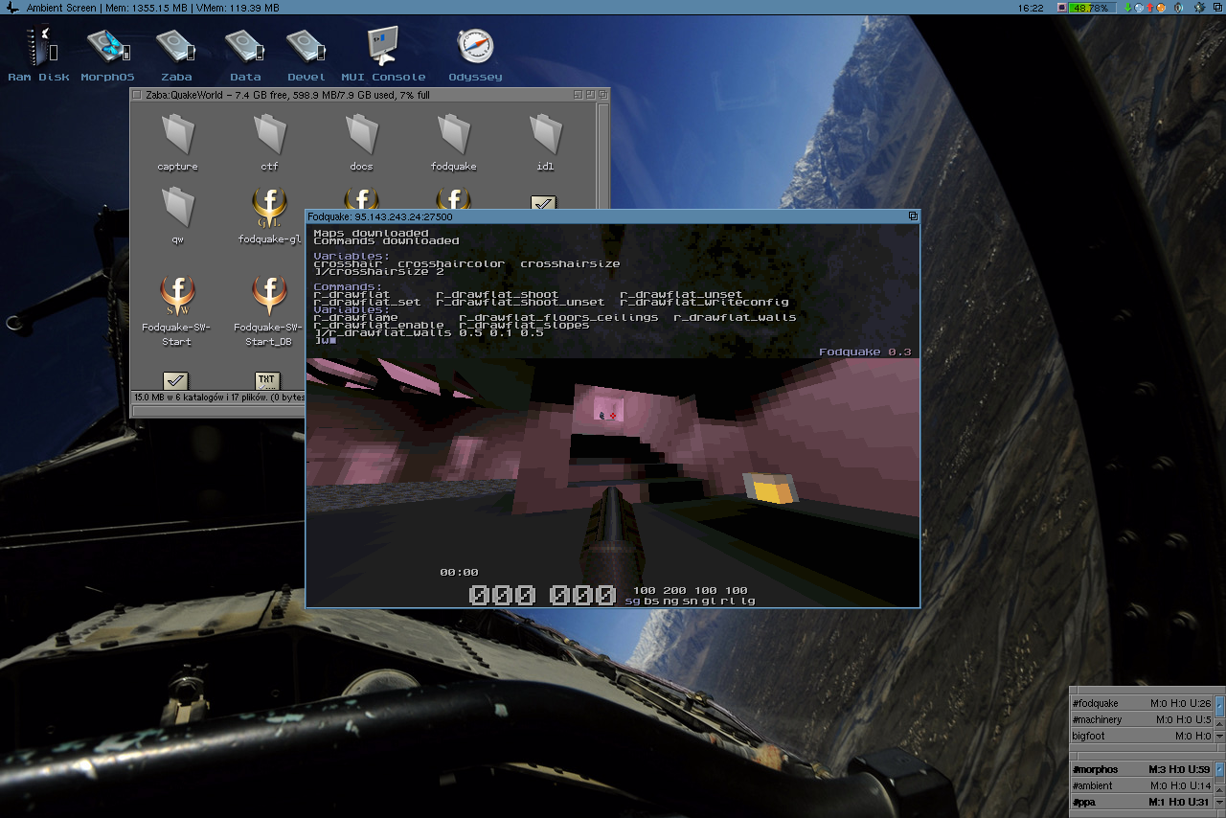This screenshot has height=818, width=1226.
Task: Click the crosshaircolor variable text
Action: [451, 263]
